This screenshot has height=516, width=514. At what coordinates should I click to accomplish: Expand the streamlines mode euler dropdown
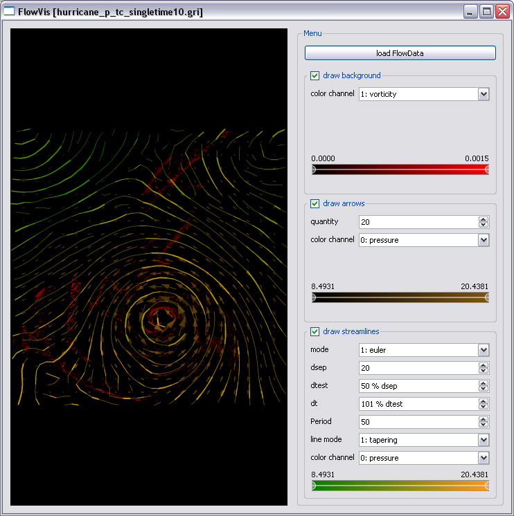tap(423, 350)
